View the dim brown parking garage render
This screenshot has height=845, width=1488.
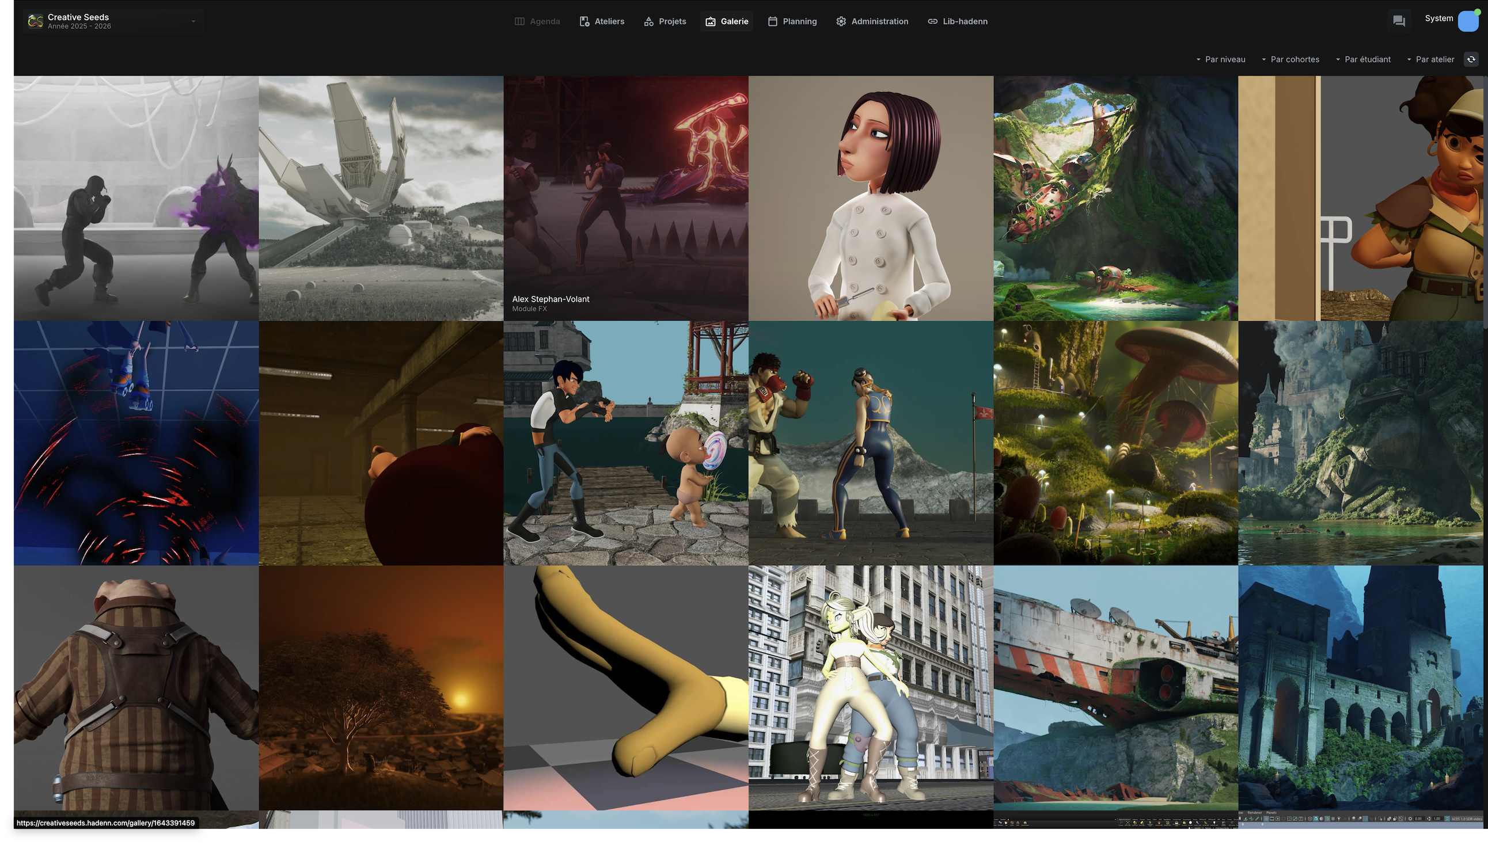(x=381, y=443)
